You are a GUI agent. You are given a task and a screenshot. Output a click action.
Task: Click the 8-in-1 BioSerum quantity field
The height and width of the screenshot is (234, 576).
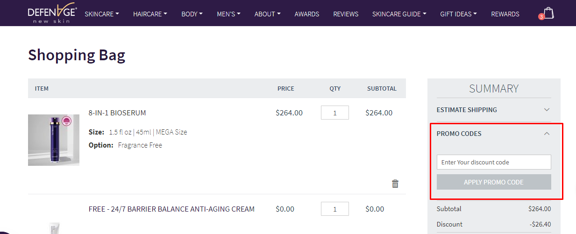[335, 113]
